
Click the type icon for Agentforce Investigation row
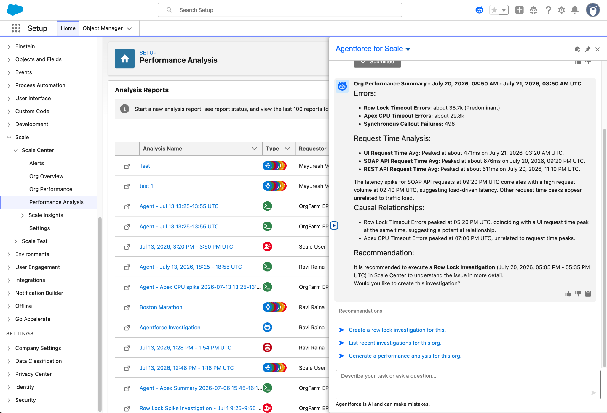[x=267, y=327]
